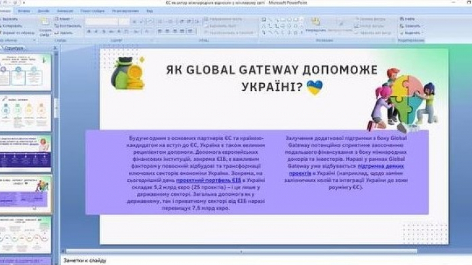Pick the oval shape in shapes gallery
Image resolution: width=472 pixels, height=265 pixels.
click(x=289, y=20)
